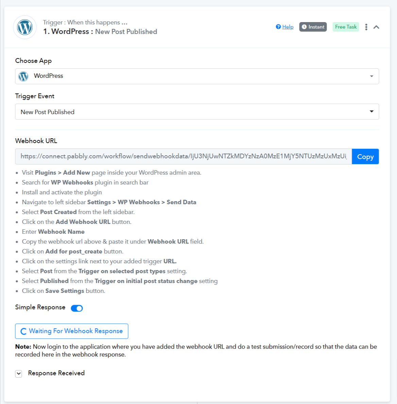Viewport: 397px width, 404px height.
Task: Click the clock icon in the Instant badge
Action: 304,27
